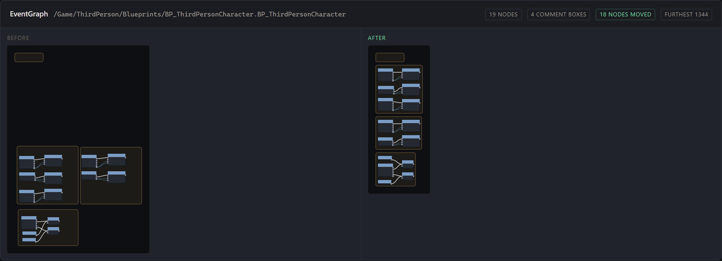
Task: Click the BP_ThirdPersonCharacter blueprint path
Action: tap(200, 14)
